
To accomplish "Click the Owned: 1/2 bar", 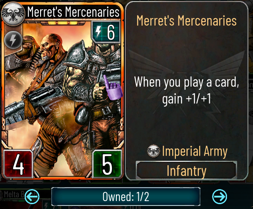I will 126,197.
